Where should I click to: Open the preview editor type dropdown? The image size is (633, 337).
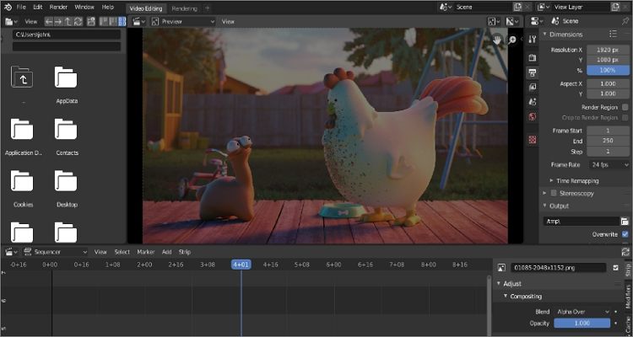point(139,21)
